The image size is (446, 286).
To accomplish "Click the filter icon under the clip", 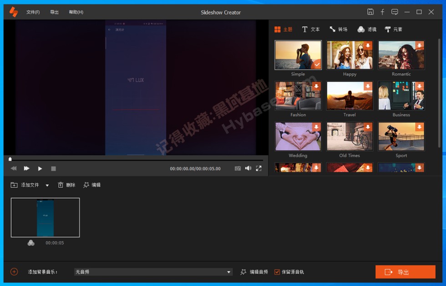I will click(31, 243).
